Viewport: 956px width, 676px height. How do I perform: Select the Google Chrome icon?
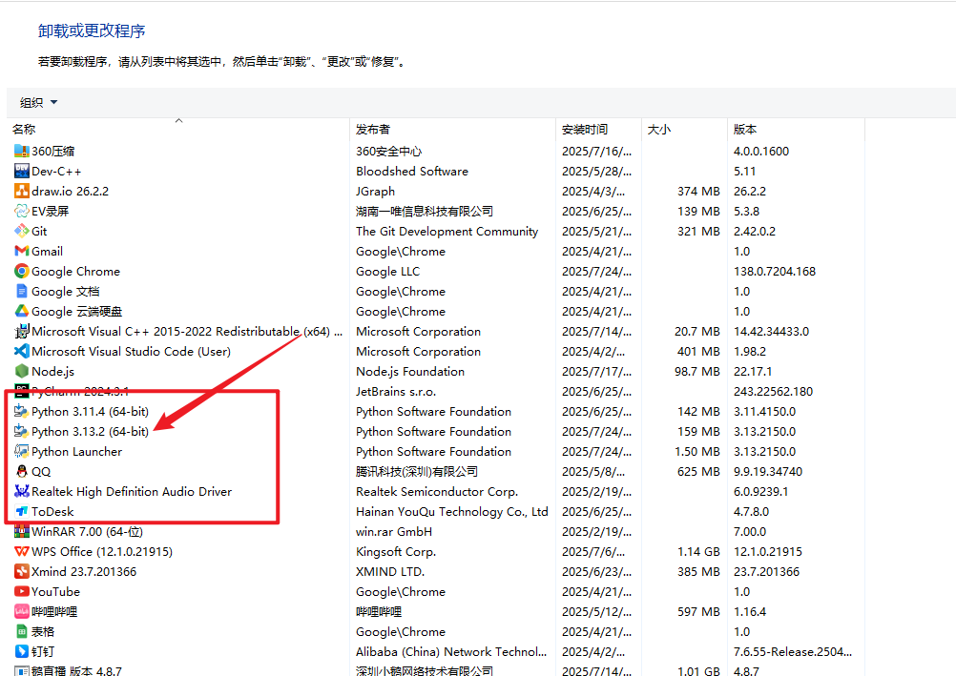point(21,271)
